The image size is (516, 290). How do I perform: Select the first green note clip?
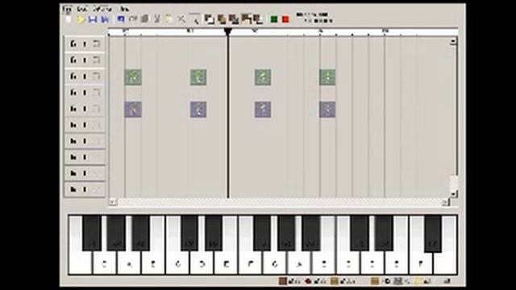pos(133,77)
